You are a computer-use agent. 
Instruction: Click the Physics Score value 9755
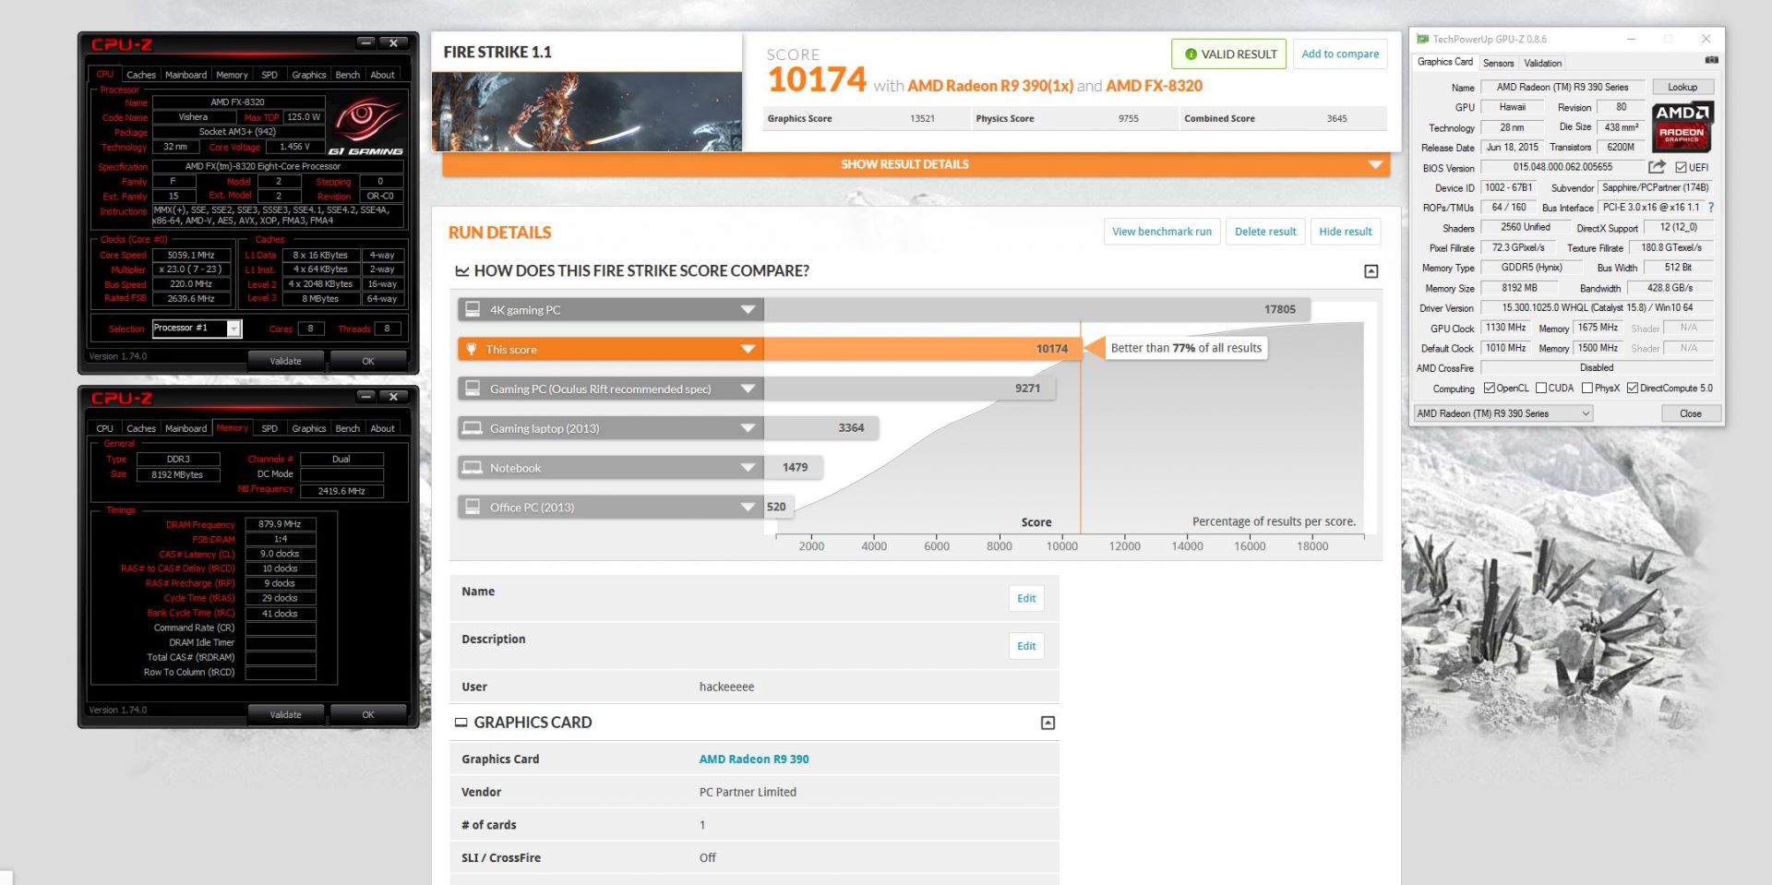click(x=1128, y=118)
